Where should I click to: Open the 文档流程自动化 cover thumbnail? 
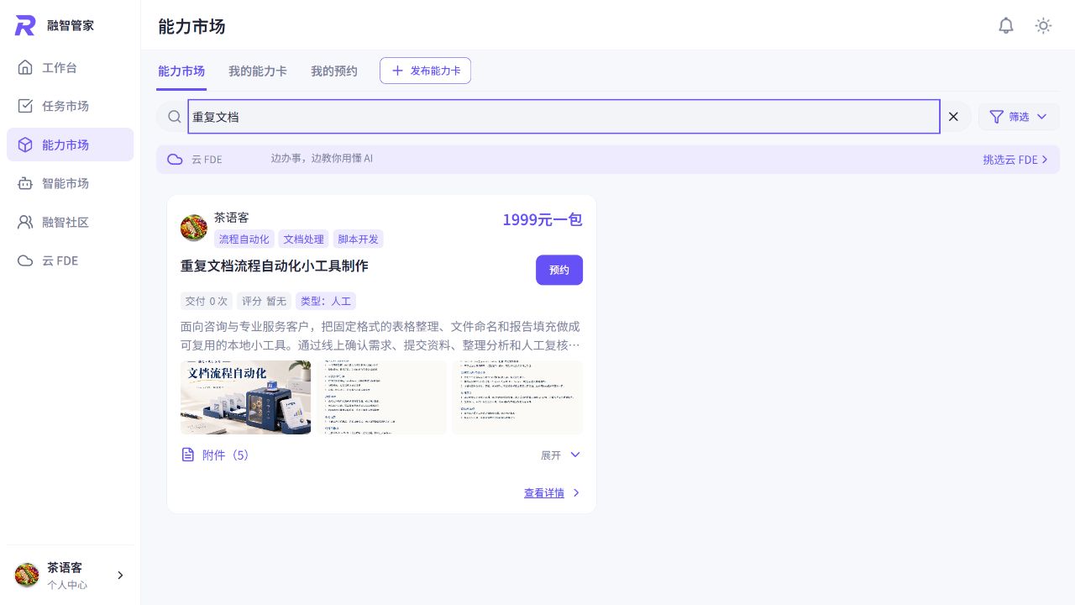[x=245, y=397]
